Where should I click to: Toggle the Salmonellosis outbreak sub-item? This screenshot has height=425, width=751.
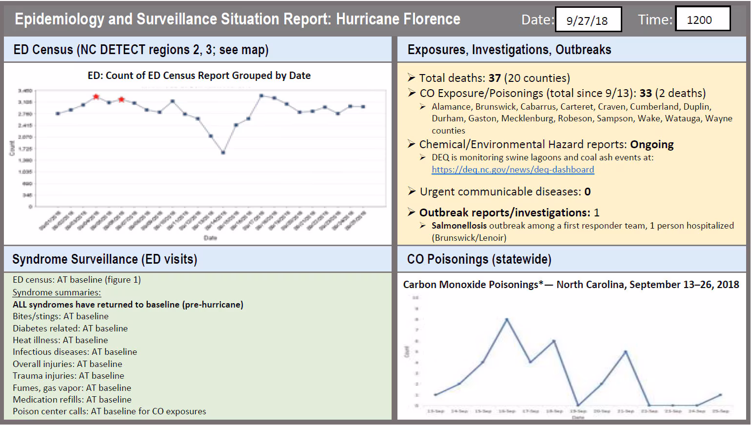[x=580, y=226]
